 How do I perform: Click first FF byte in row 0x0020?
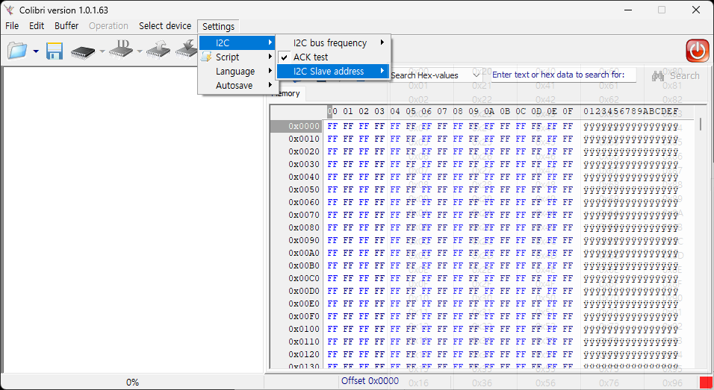[x=332, y=151]
